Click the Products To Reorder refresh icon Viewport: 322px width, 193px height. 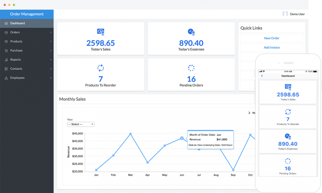tap(101, 68)
